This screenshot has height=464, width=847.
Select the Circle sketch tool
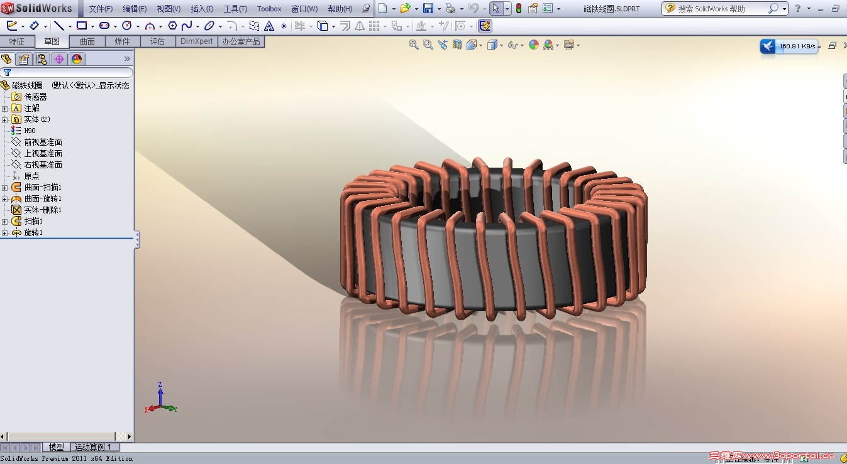tap(127, 26)
